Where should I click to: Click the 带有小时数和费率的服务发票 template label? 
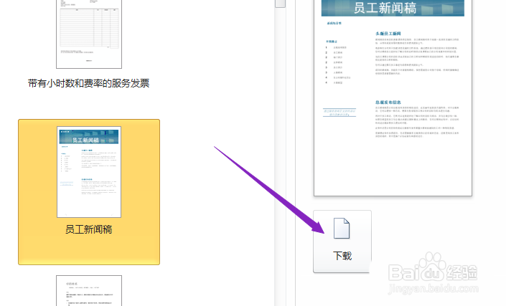89,83
